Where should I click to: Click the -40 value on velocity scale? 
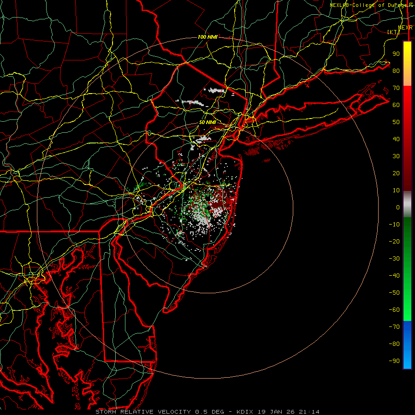click(394, 276)
